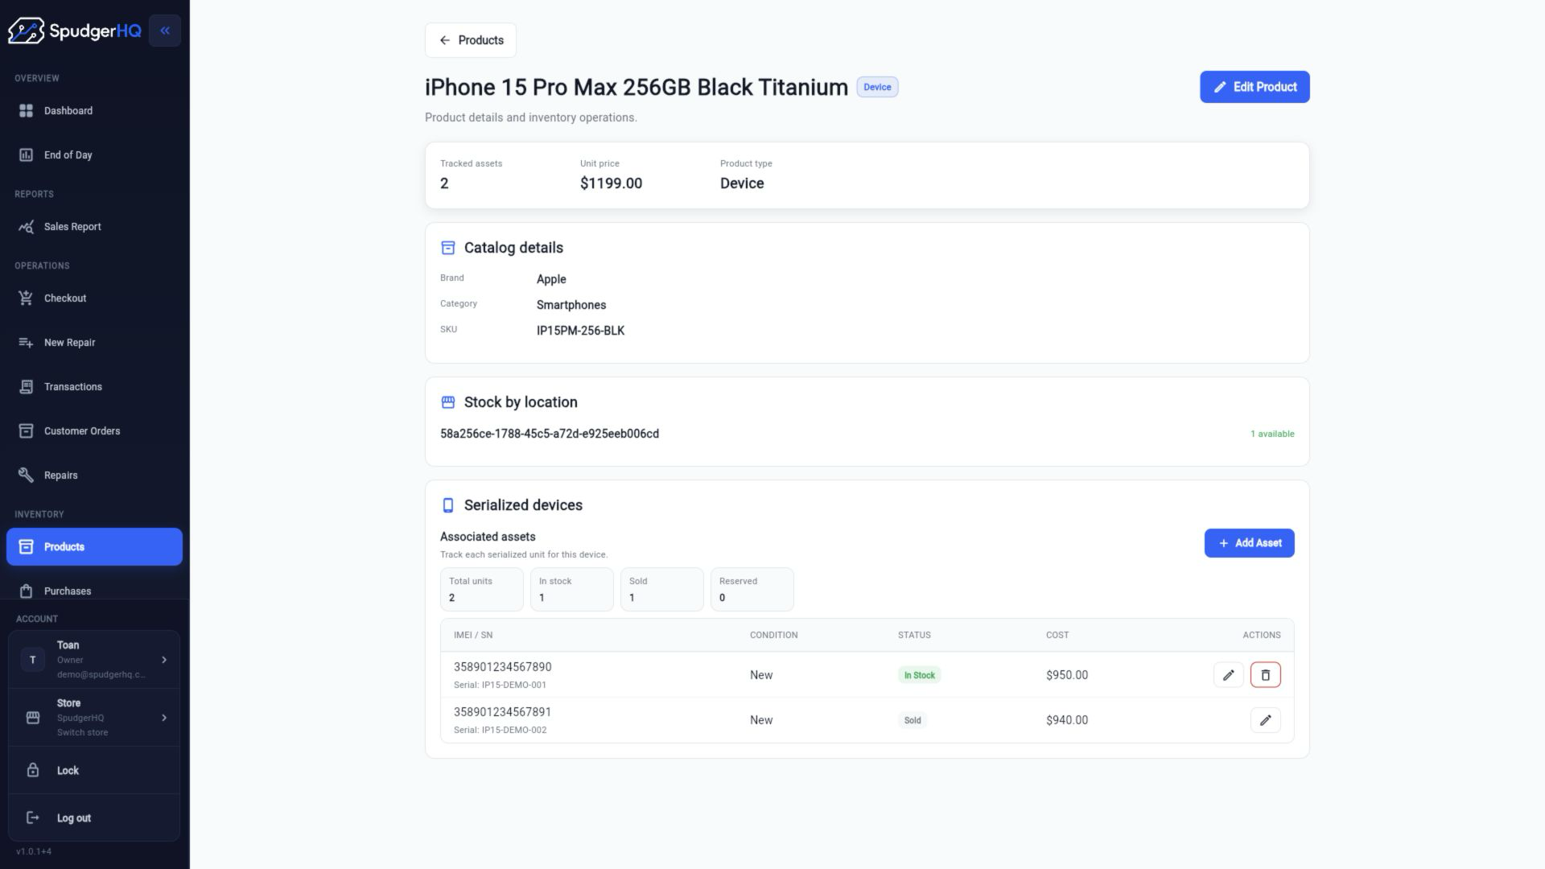Click the $940.00 cost value
The width and height of the screenshot is (1545, 869).
1067,720
